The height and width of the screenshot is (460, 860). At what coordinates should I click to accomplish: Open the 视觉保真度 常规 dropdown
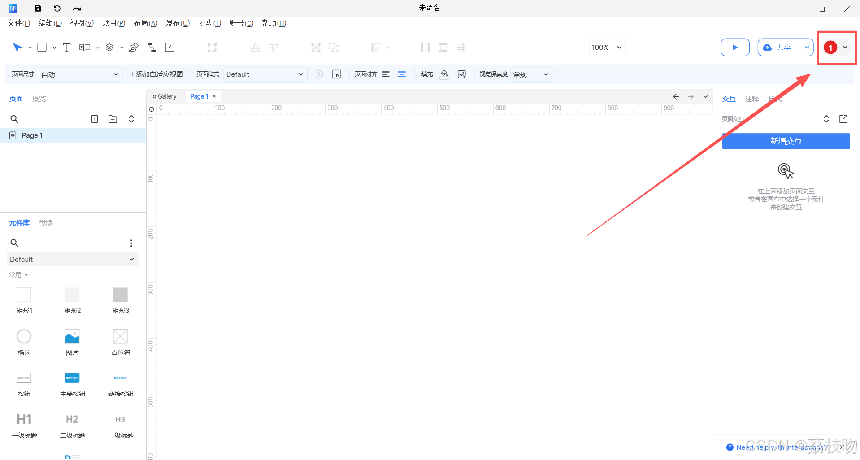click(531, 74)
